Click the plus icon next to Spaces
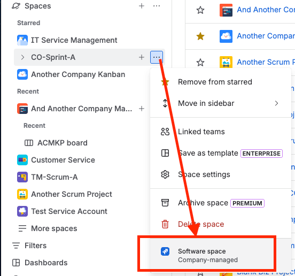The image size is (295, 276). (x=142, y=6)
